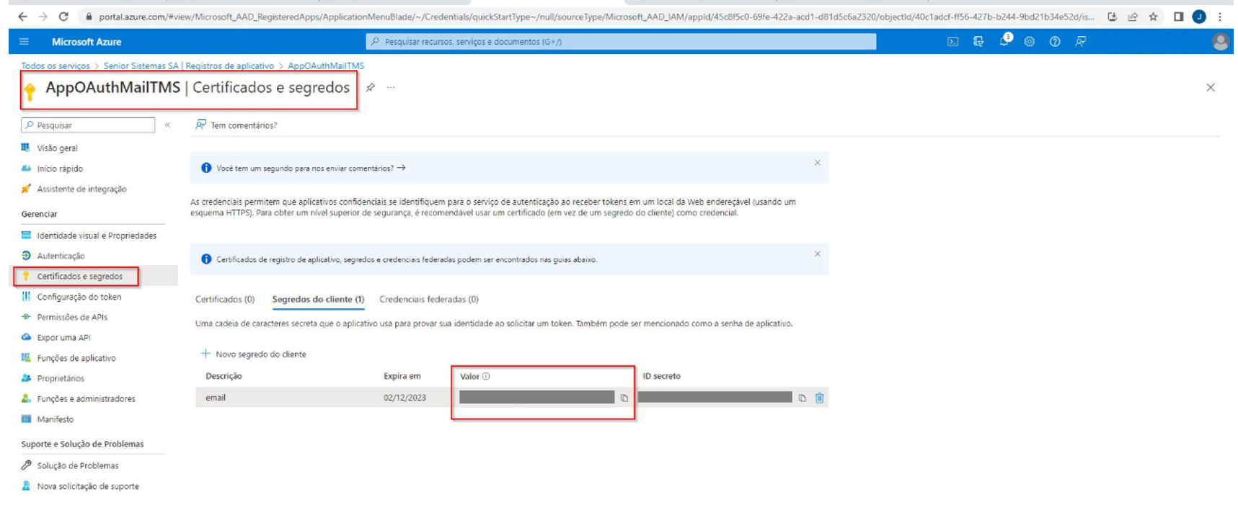Bookmark this page with the star
This screenshot has width=1238, height=510.
1153,17
